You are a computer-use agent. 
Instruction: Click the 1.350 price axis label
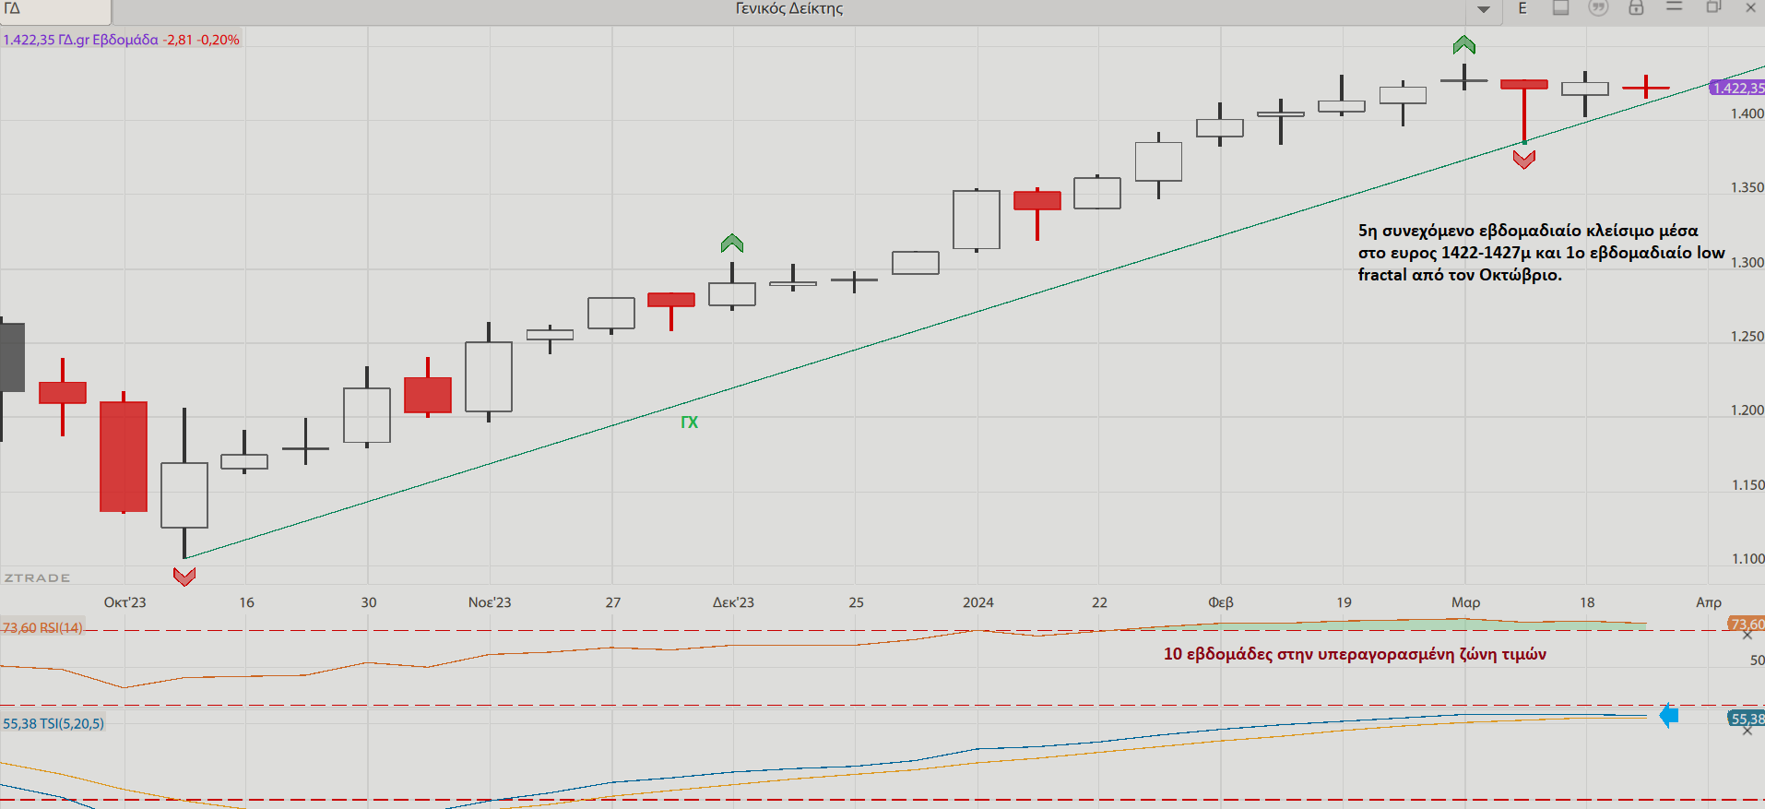coord(1747,187)
